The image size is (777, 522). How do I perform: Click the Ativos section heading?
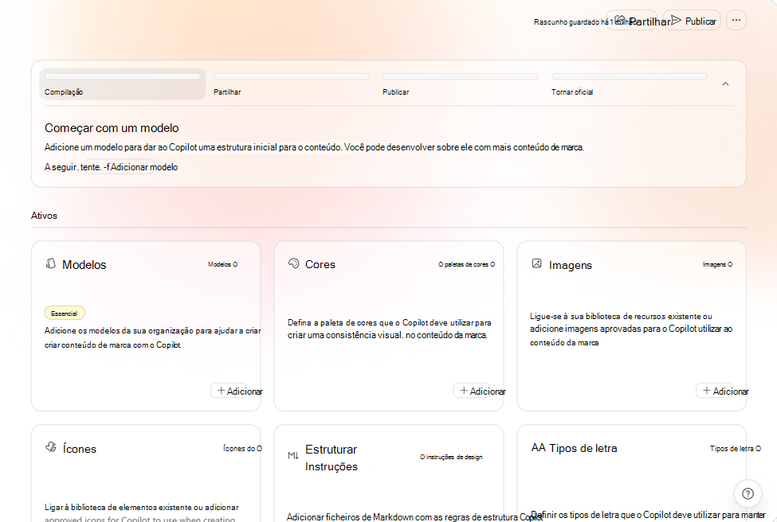[44, 215]
